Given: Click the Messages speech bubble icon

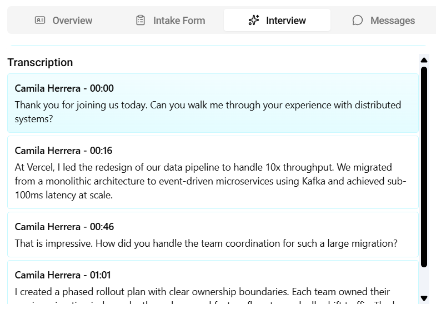Looking at the screenshot, I should coord(358,21).
